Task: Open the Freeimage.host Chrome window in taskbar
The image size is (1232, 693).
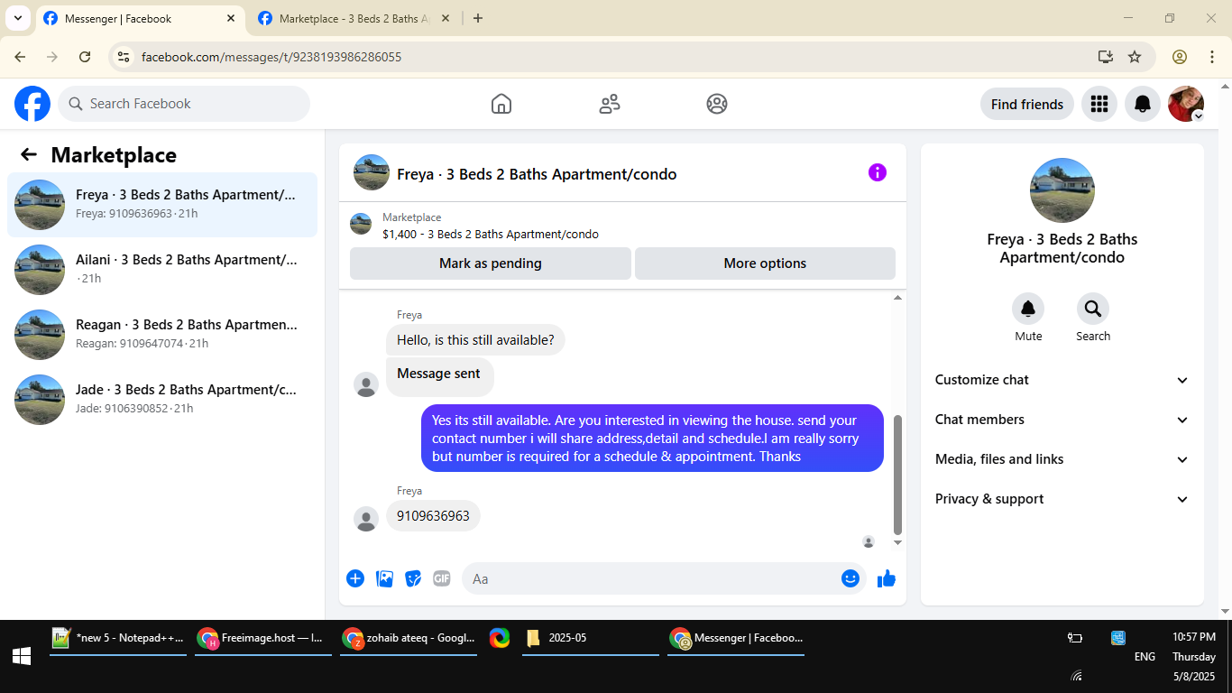Action: click(x=263, y=638)
